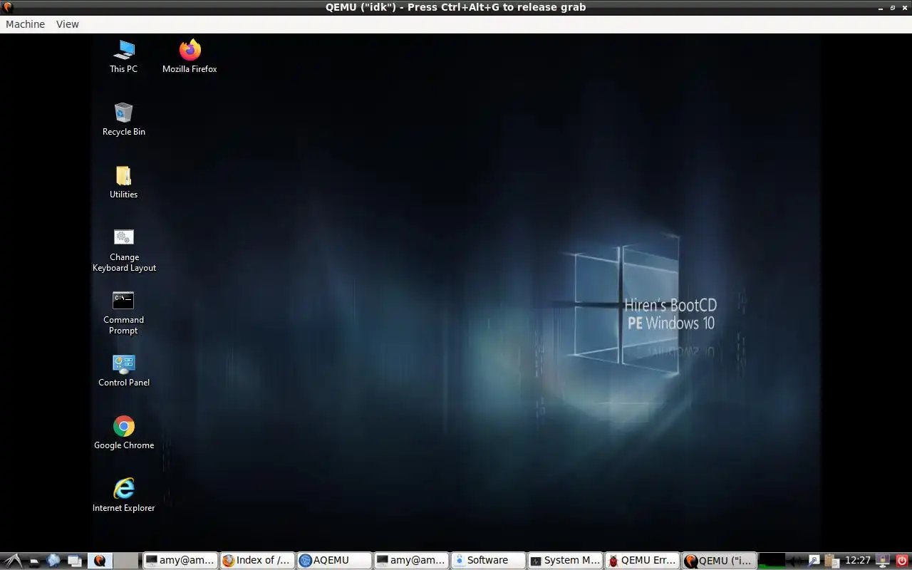This screenshot has height=570, width=912.
Task: Click the 12:27 panel clock
Action: [858, 561]
